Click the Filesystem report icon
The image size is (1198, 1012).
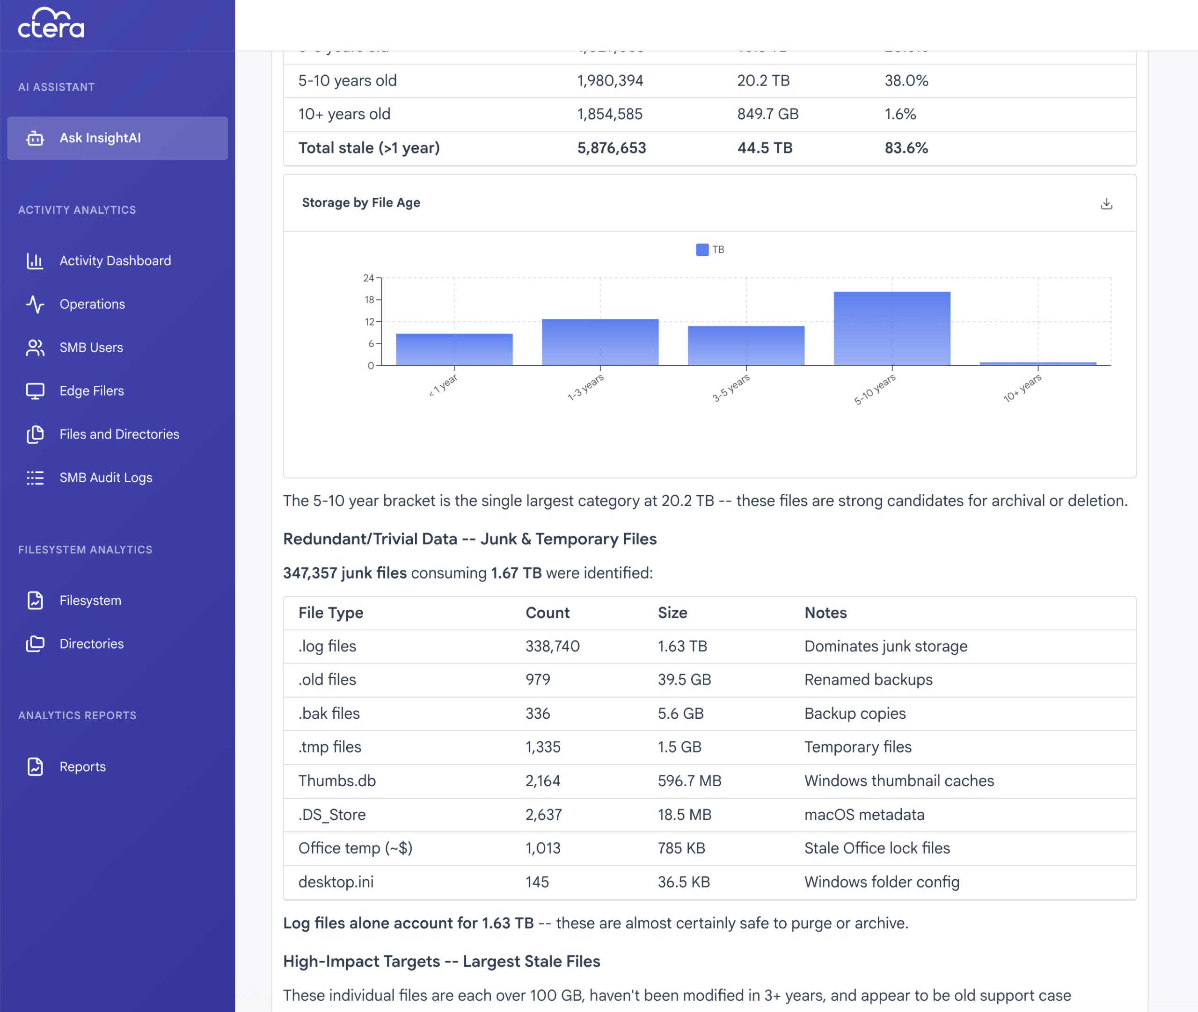click(x=35, y=600)
